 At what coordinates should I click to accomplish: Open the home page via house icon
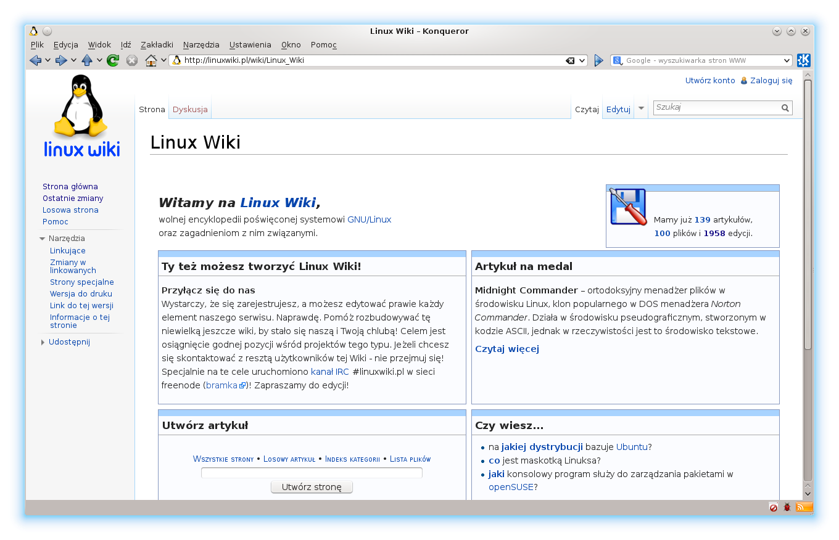point(151,60)
